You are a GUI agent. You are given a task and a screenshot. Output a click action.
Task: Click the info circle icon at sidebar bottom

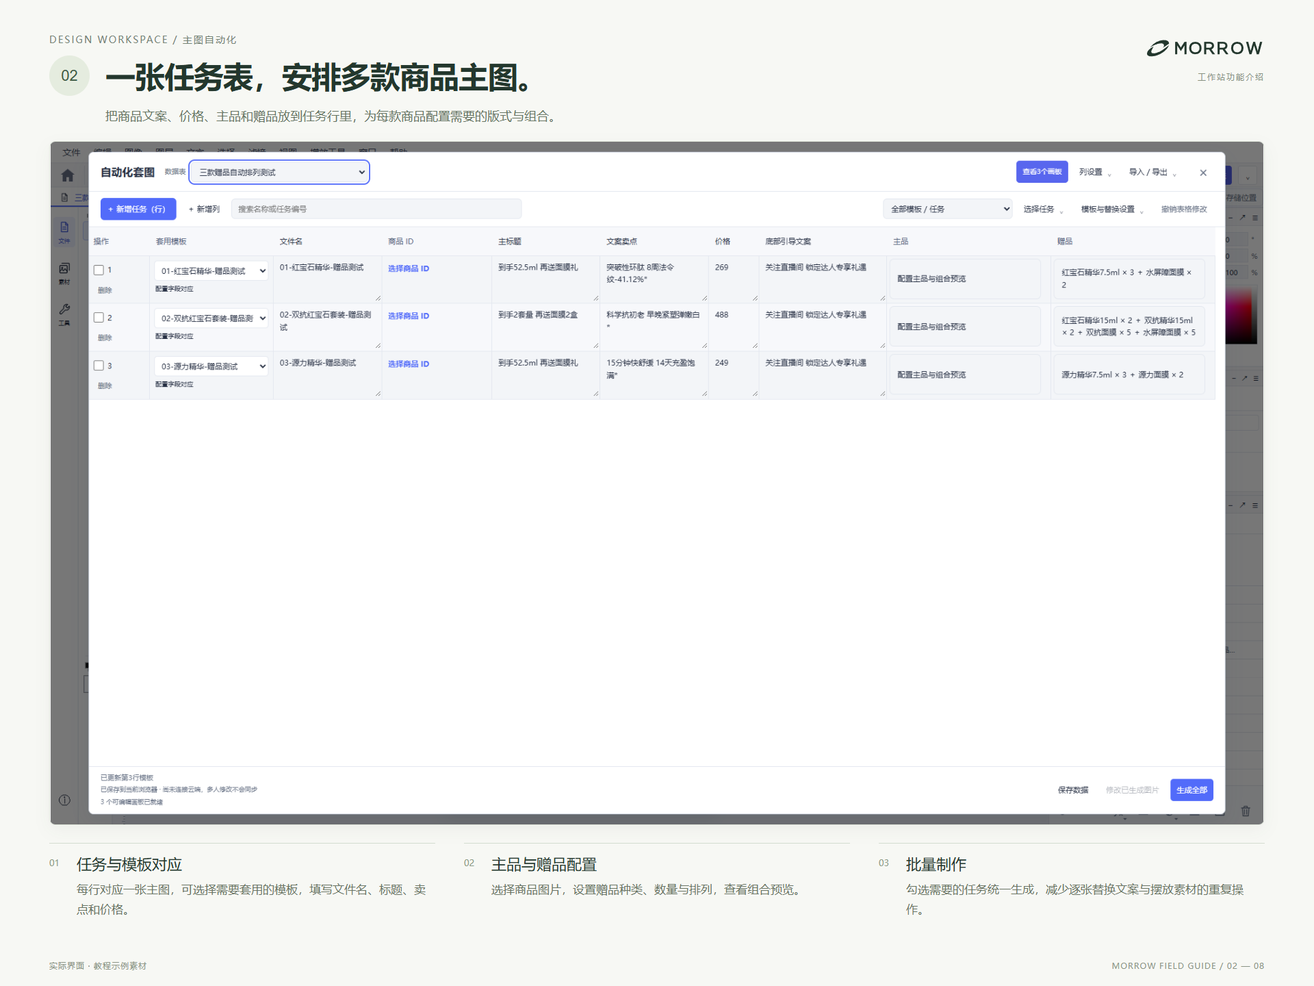pyautogui.click(x=64, y=800)
